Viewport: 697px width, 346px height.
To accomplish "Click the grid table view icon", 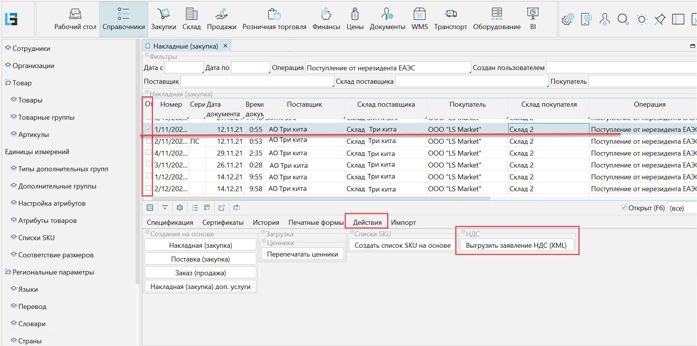I will [150, 208].
